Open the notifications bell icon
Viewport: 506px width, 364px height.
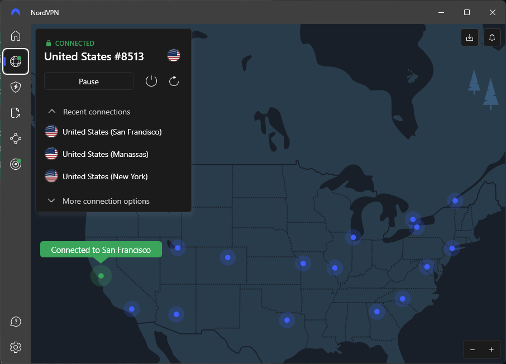point(492,37)
